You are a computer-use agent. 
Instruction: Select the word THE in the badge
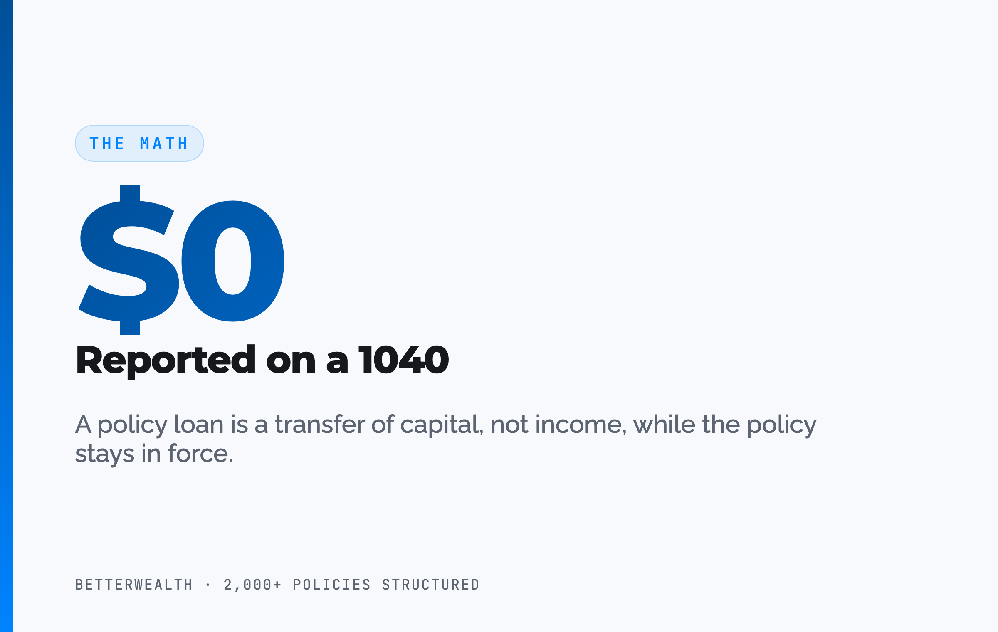[107, 143]
